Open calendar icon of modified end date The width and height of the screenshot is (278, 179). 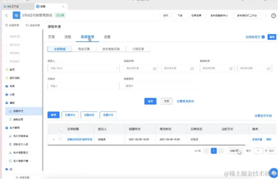[268, 68]
